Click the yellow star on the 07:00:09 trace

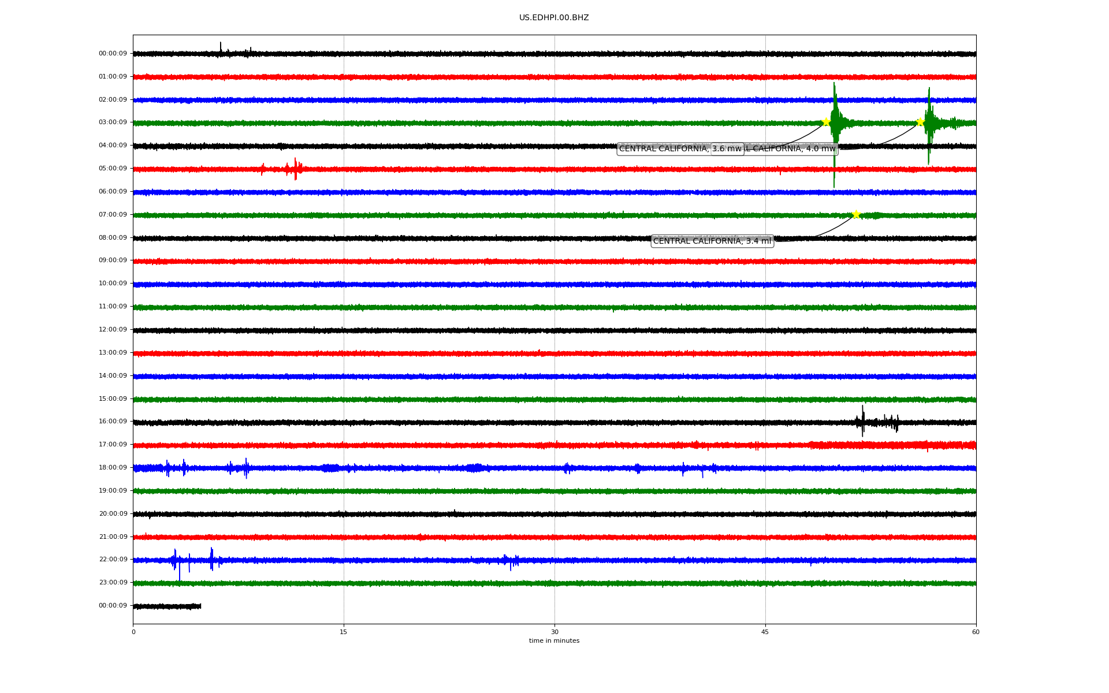(x=856, y=214)
